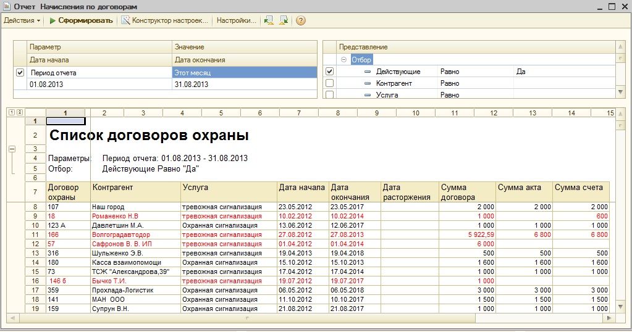
Task: Click the Касса взаимопомощи cell
Action: [135, 262]
